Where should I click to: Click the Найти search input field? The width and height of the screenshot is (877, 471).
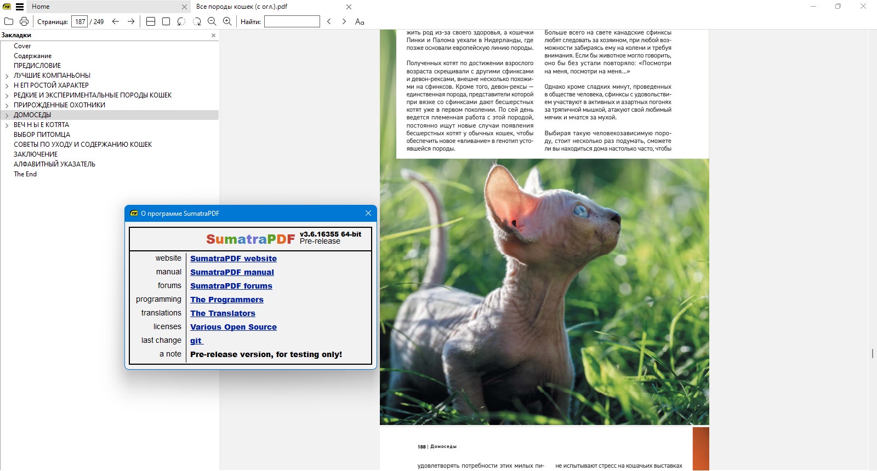pos(292,21)
